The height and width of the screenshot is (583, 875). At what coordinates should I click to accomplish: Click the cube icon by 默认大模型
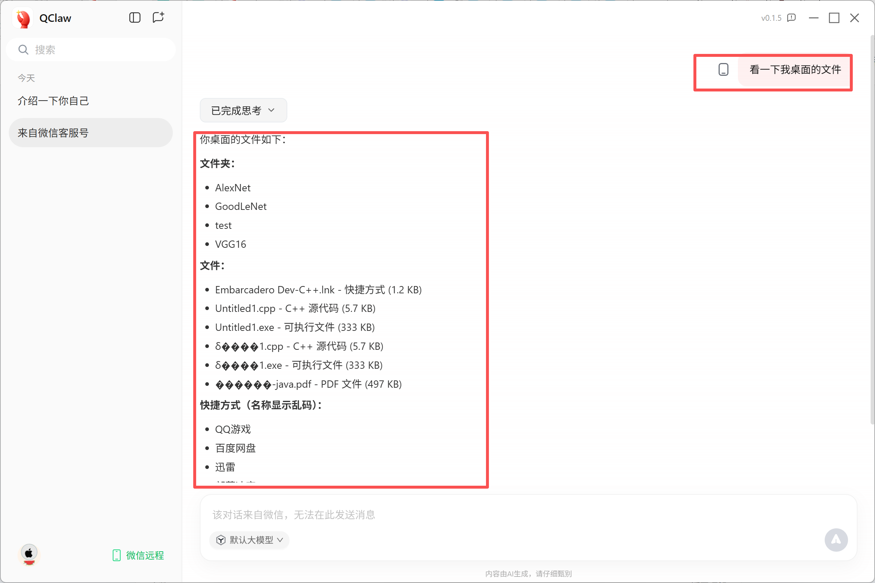221,540
